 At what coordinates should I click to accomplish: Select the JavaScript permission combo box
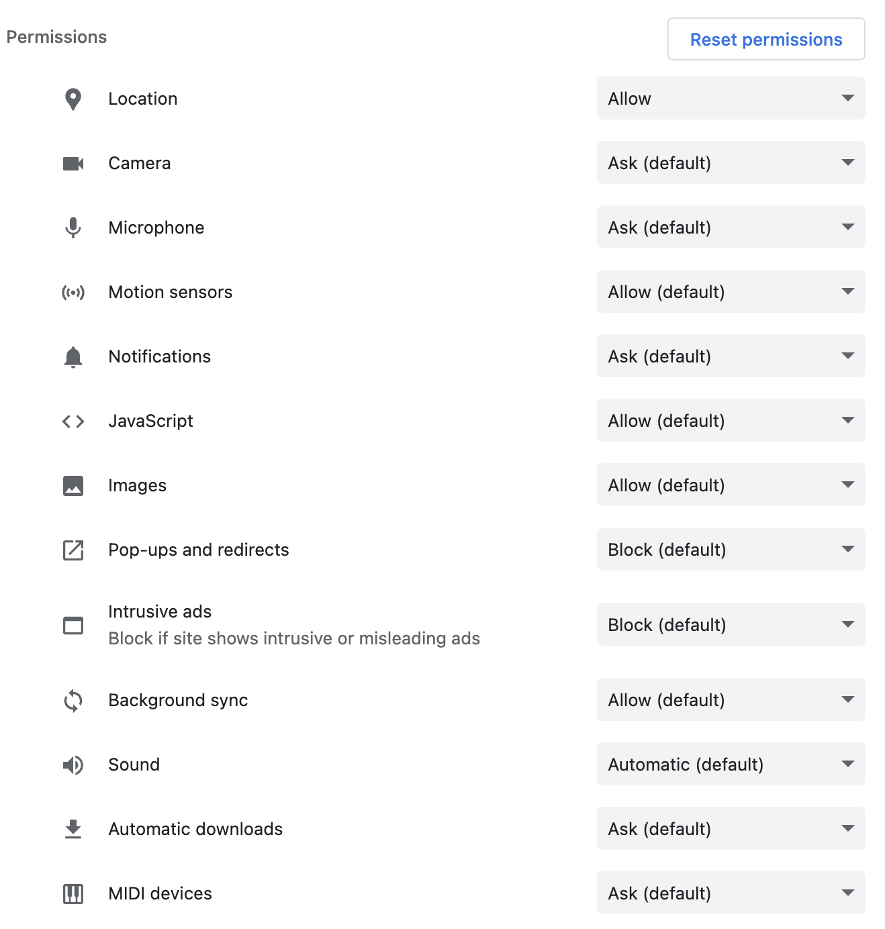click(731, 420)
